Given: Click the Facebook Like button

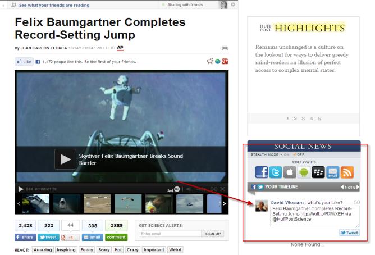Looking at the screenshot, I should coord(24,62).
